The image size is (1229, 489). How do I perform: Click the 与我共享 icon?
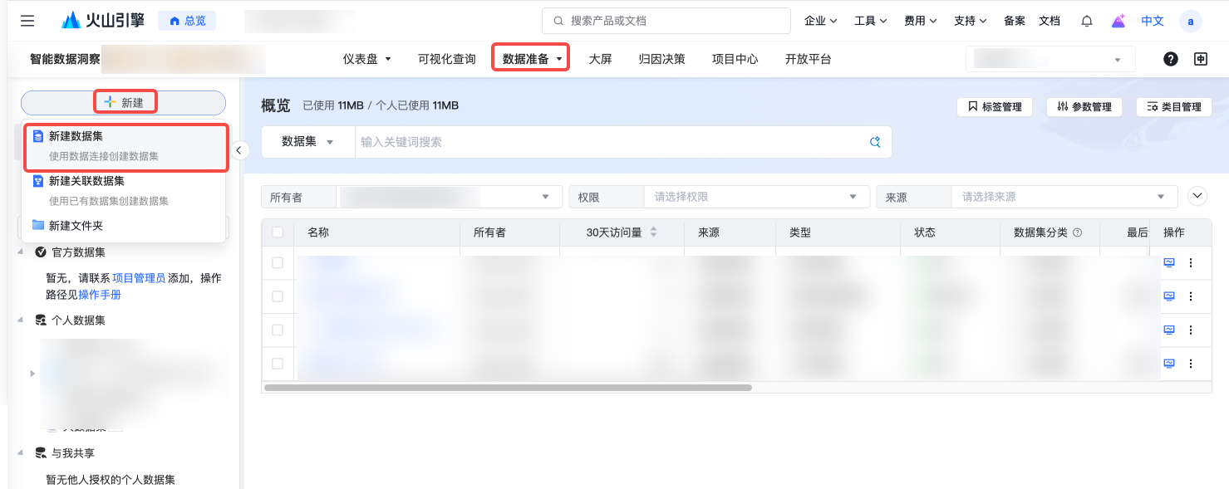(41, 453)
